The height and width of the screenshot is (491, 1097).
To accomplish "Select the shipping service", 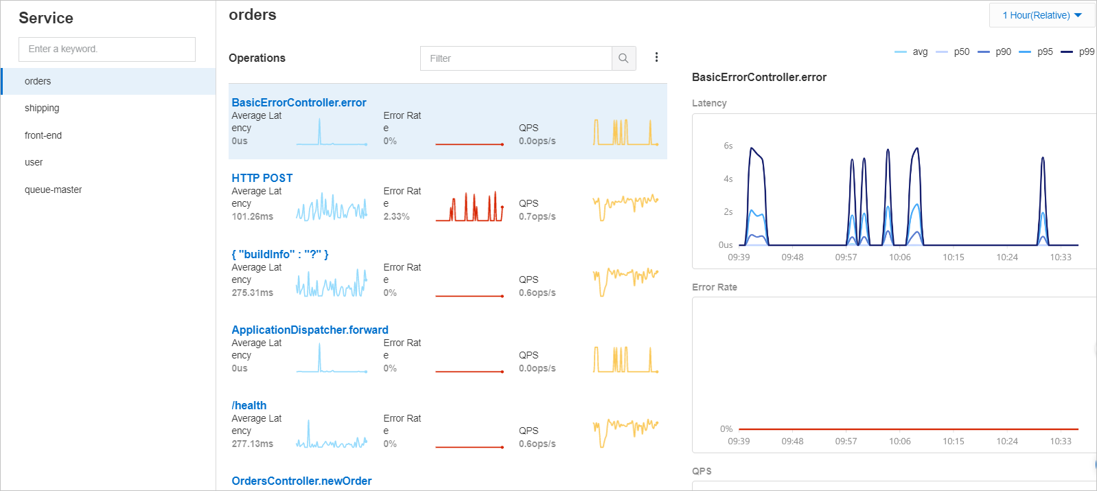I will tap(108, 108).
